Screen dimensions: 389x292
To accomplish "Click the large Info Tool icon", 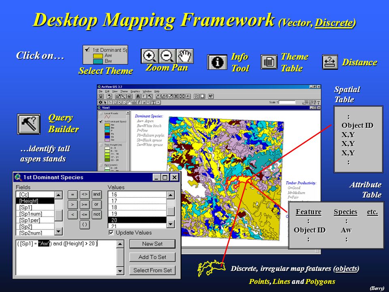I will pyautogui.click(x=217, y=62).
